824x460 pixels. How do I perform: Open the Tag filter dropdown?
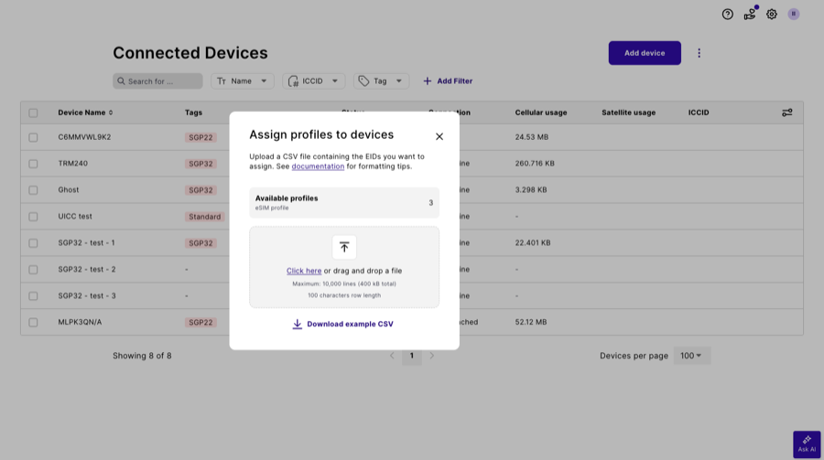pyautogui.click(x=381, y=80)
